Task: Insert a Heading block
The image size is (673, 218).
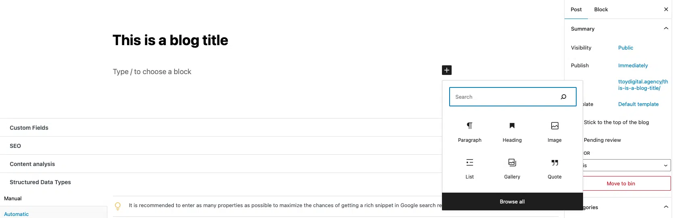Action: [x=512, y=132]
